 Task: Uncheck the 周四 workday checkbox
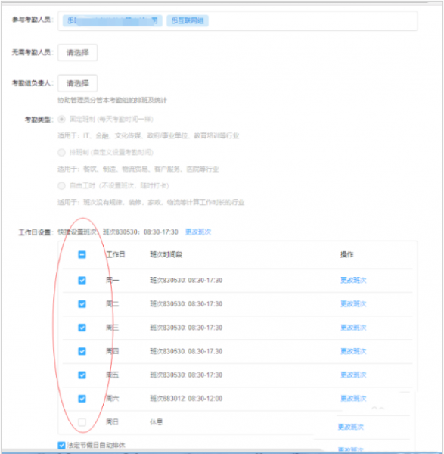[x=82, y=352]
